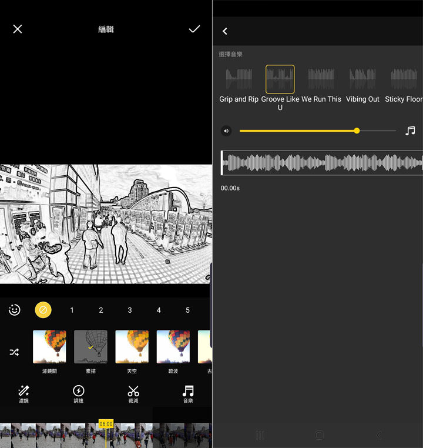This screenshot has width=423, height=448.
Task: Open the 音樂 music tool
Action: [188, 394]
